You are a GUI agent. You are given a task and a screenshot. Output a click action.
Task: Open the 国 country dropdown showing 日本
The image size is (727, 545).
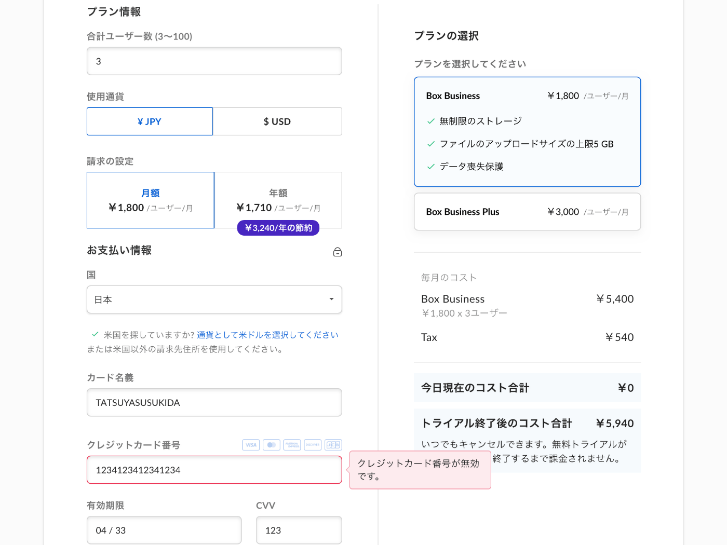214,299
